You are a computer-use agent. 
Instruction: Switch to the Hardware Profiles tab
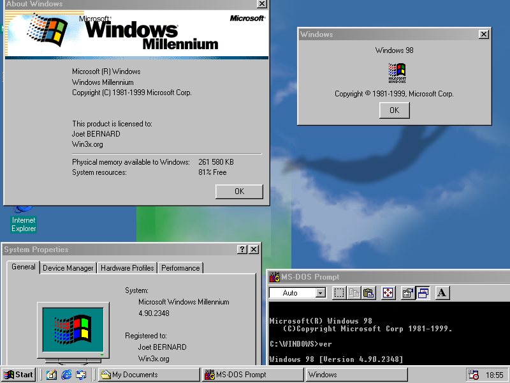tap(127, 268)
